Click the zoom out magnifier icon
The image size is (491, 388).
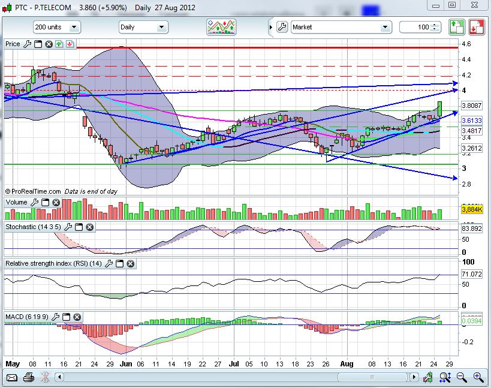(462, 377)
